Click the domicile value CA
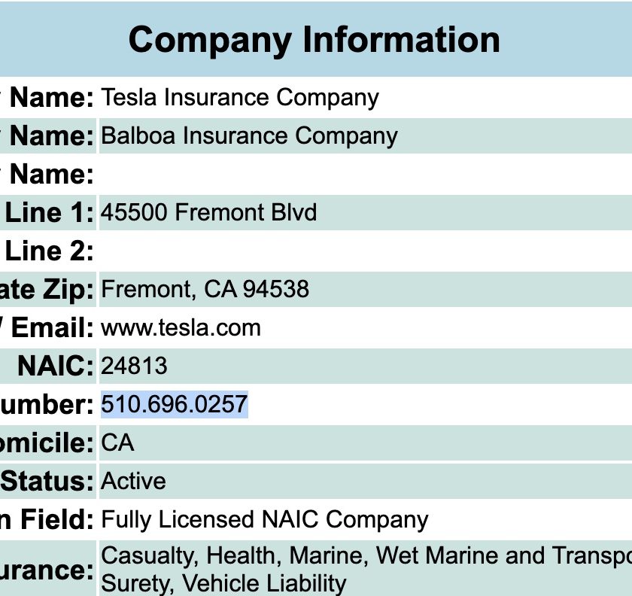The height and width of the screenshot is (596, 632). tap(117, 442)
